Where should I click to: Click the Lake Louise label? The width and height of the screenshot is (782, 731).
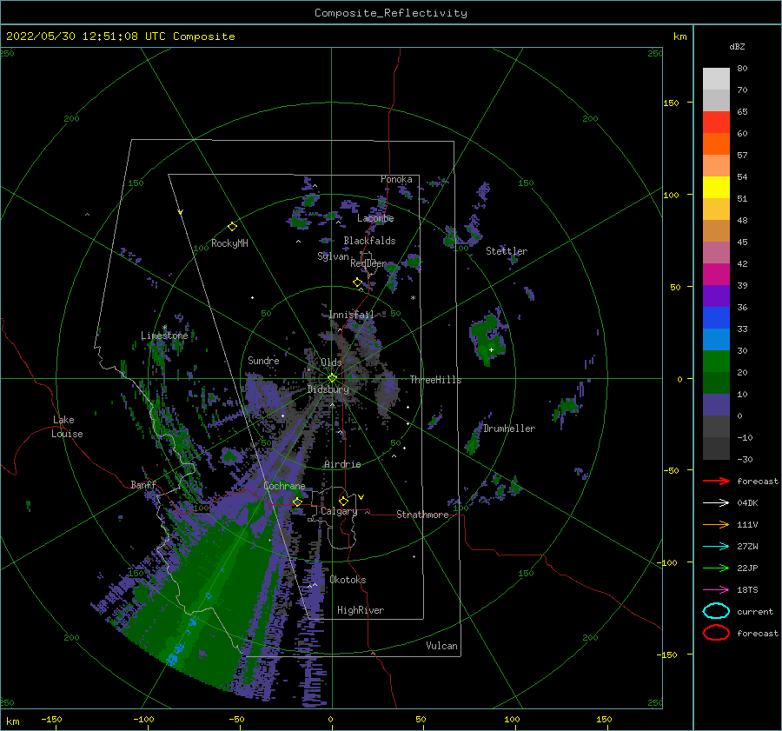(x=68, y=427)
